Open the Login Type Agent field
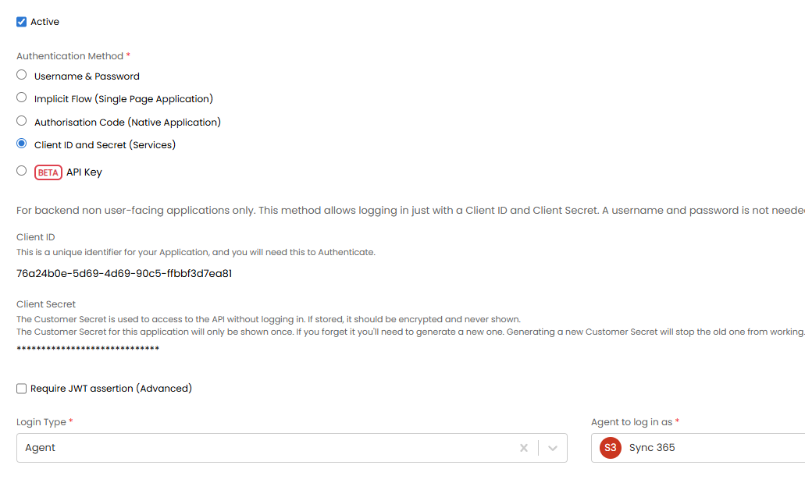805x483 pixels. point(265,448)
